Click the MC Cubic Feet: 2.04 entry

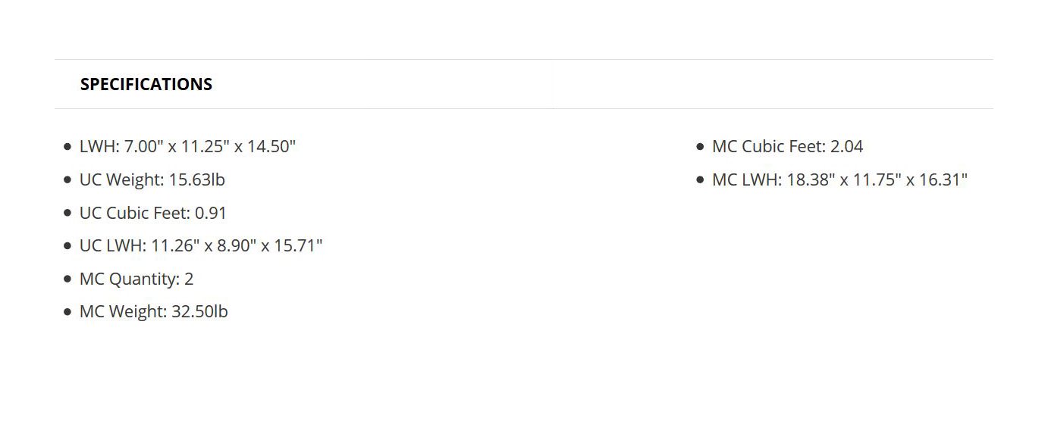click(787, 146)
